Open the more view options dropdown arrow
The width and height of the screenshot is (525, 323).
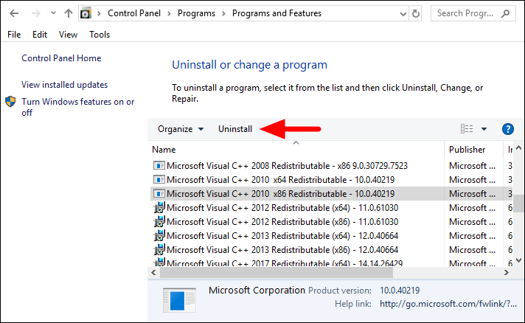(484, 129)
